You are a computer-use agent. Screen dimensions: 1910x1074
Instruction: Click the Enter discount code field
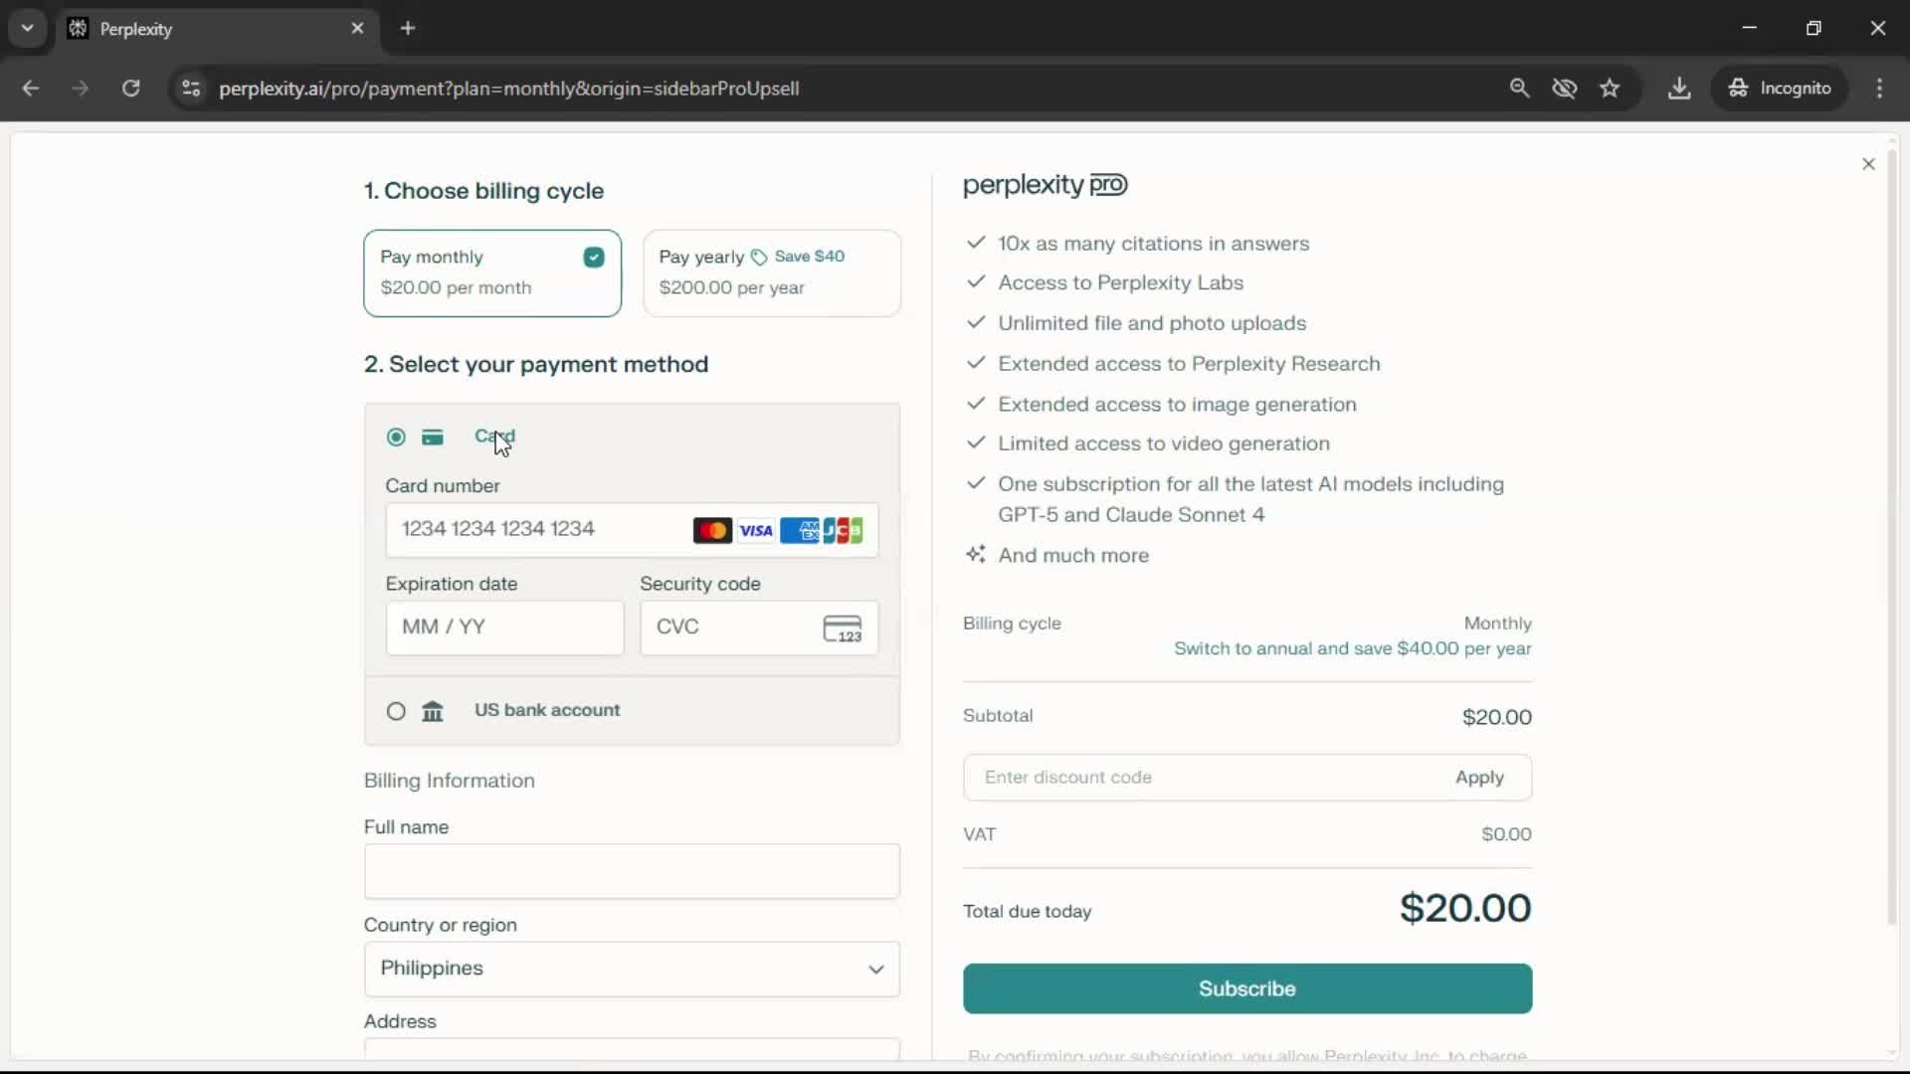1204,778
